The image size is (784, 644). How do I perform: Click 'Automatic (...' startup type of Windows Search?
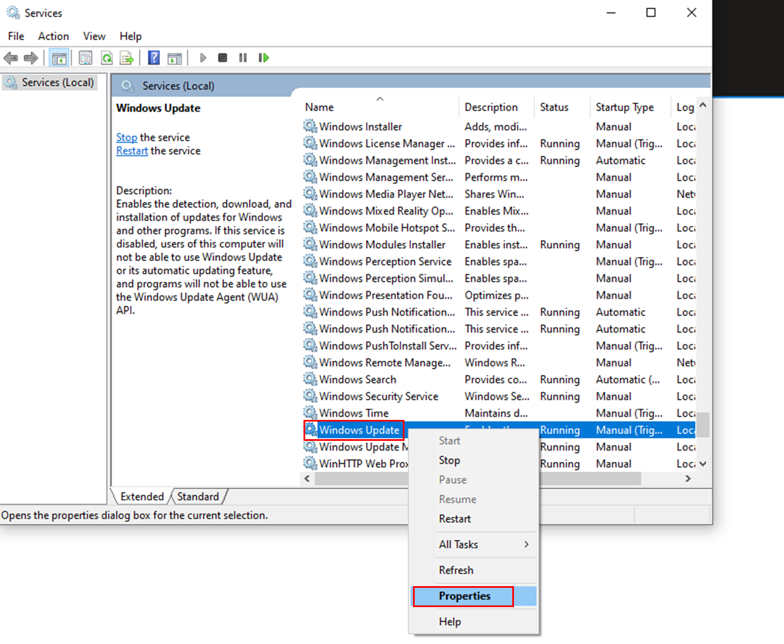point(627,379)
